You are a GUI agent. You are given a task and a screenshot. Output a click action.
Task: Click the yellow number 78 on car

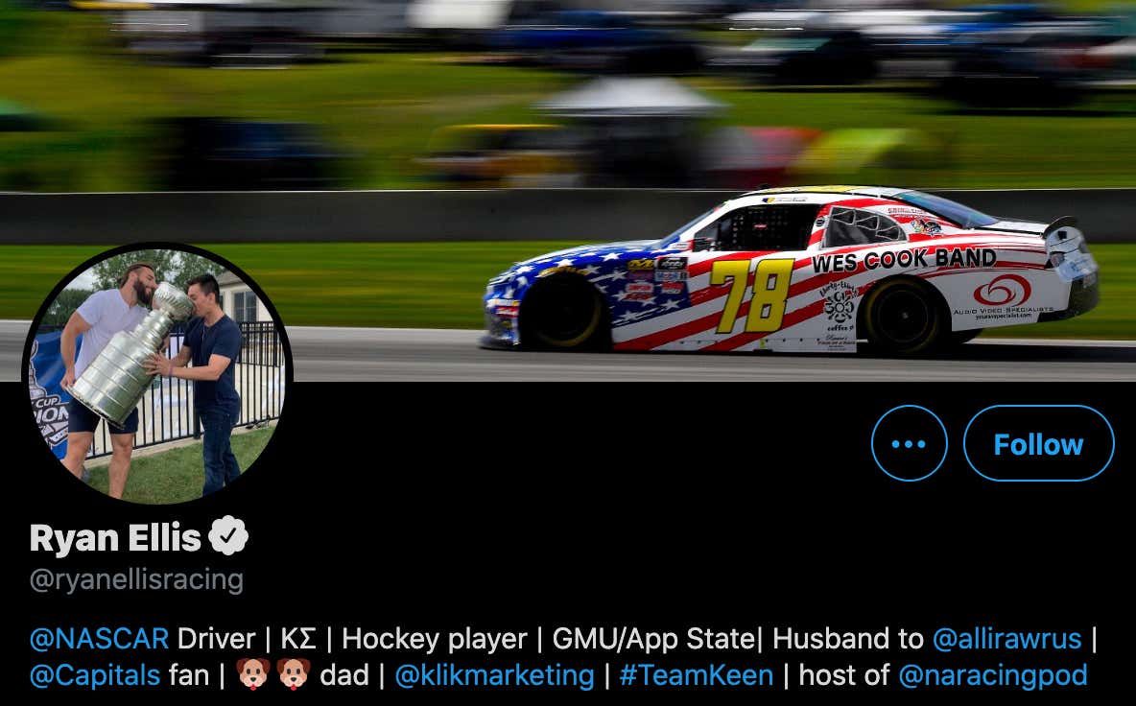[752, 295]
